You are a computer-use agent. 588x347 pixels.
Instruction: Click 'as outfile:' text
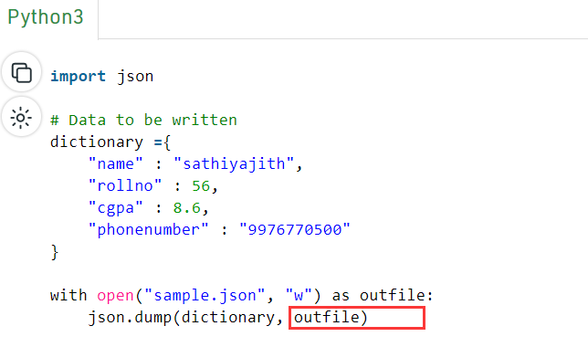[383, 295]
